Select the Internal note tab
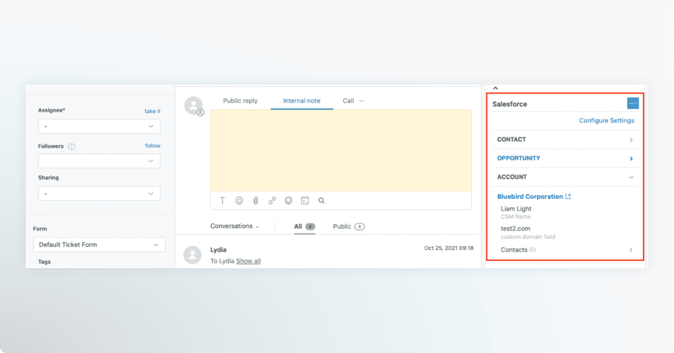The image size is (674, 353). pyautogui.click(x=302, y=101)
